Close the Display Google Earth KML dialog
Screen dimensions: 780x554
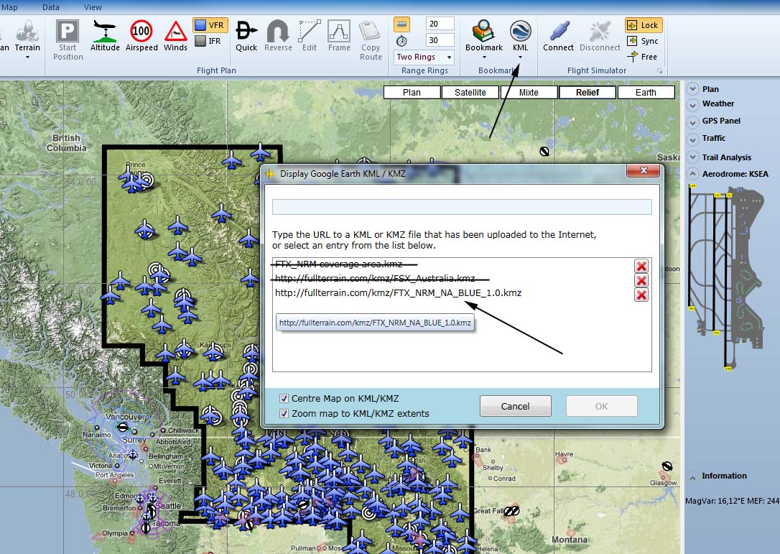click(644, 170)
